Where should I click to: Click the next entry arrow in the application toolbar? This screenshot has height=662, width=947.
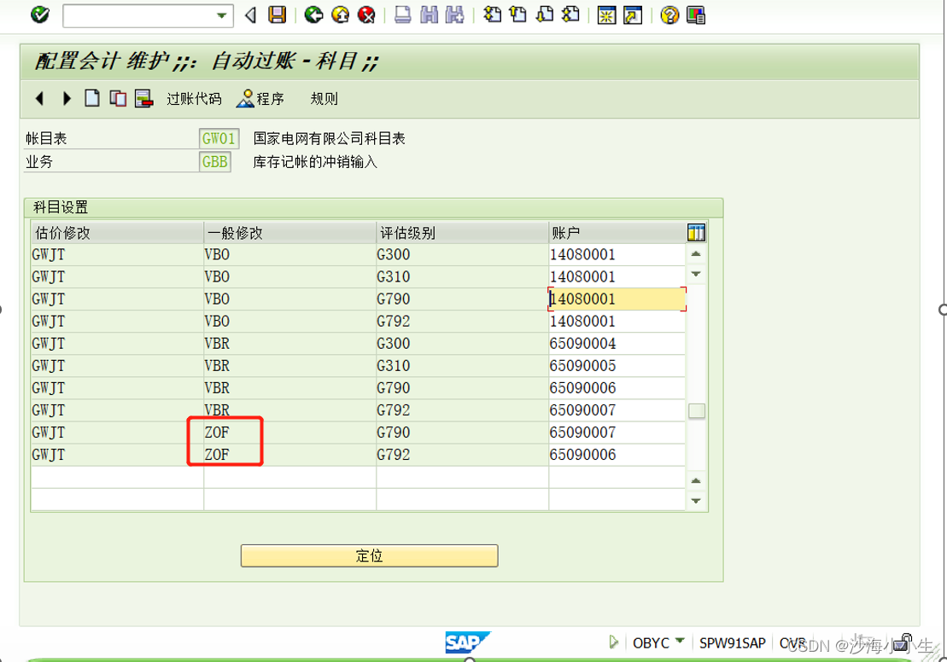pos(67,98)
